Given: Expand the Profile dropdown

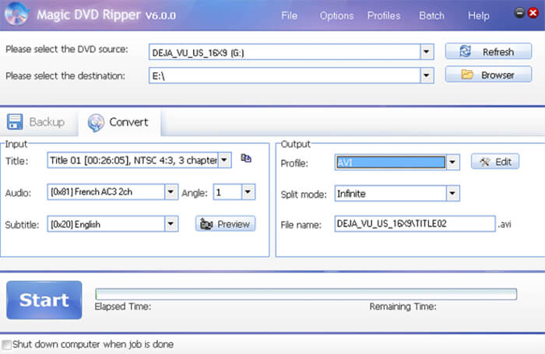Looking at the screenshot, I should point(452,163).
